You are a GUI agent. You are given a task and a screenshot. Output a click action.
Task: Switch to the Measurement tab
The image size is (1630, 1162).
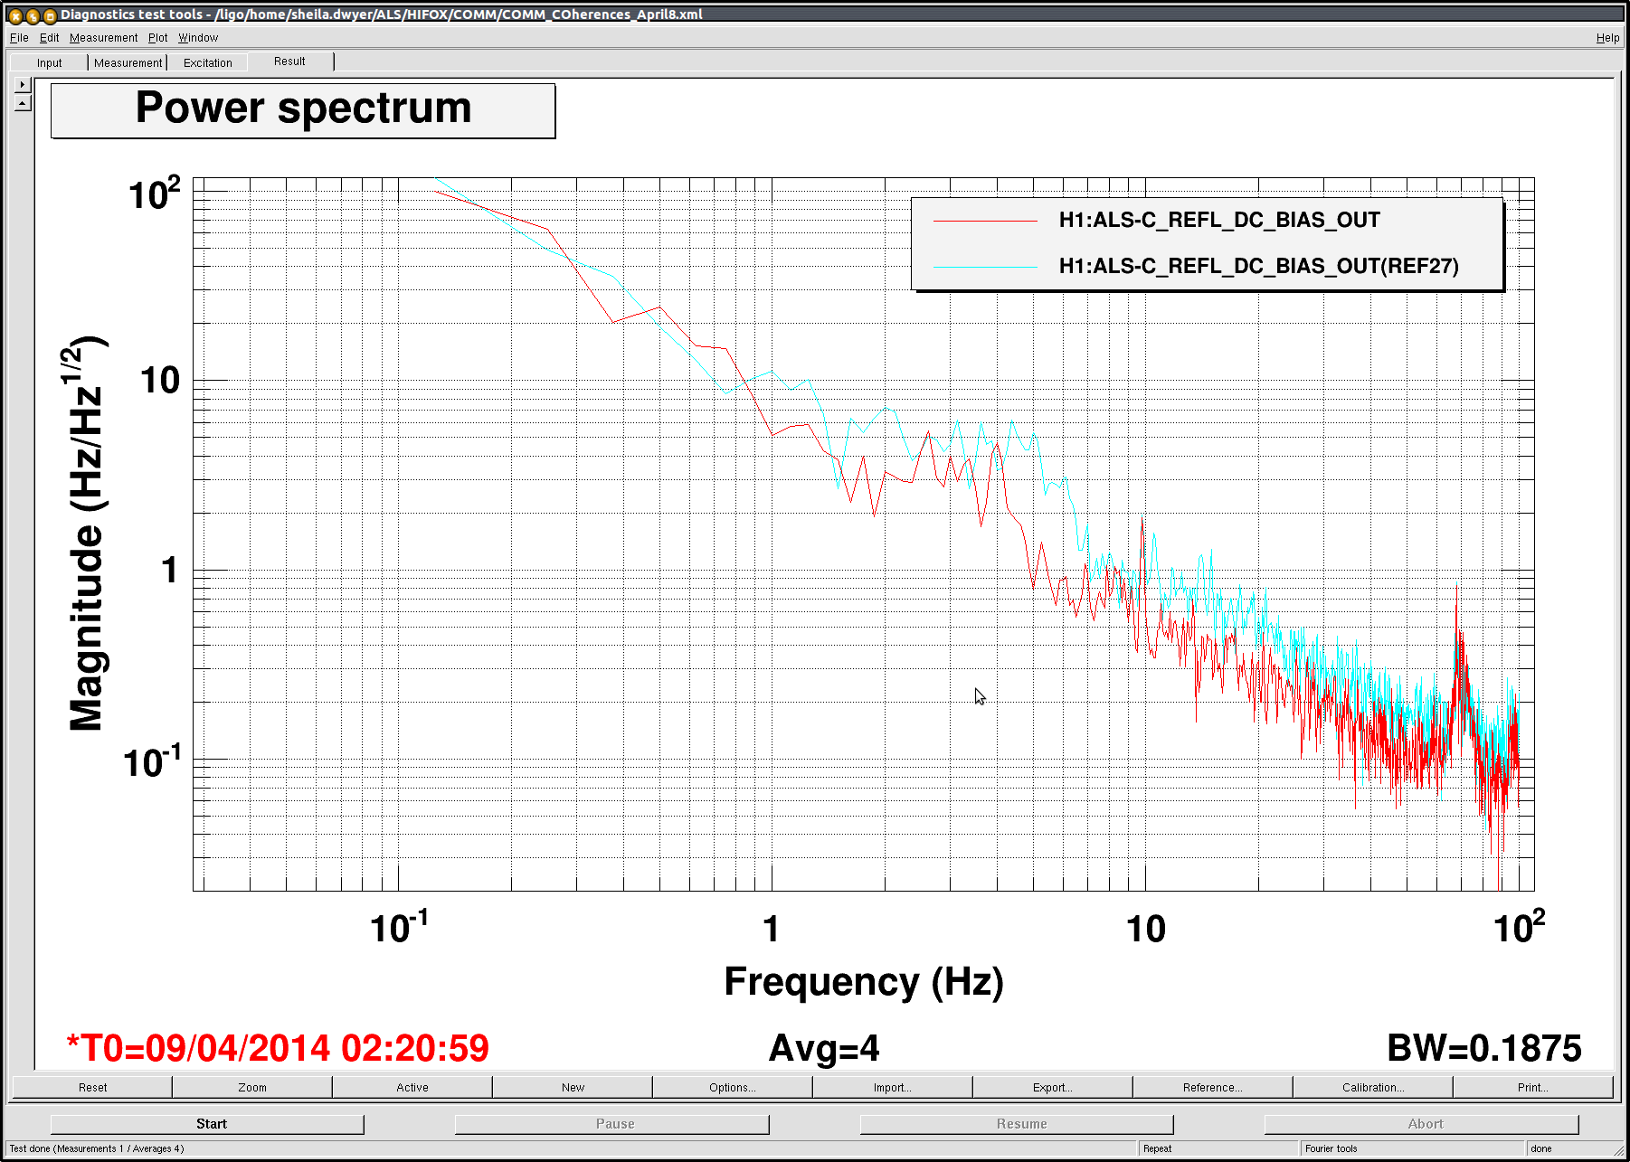pyautogui.click(x=128, y=62)
